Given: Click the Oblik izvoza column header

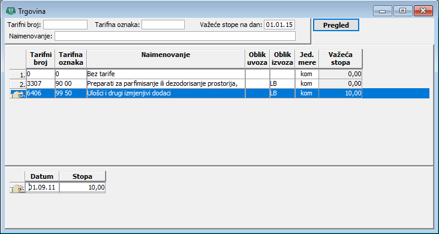Looking at the screenshot, I should point(282,59).
